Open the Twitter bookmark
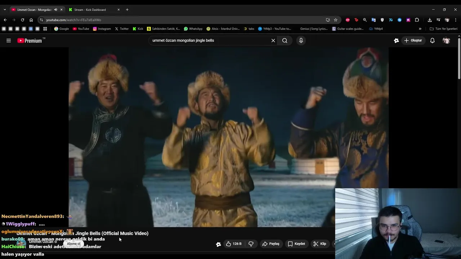This screenshot has width=461, height=259. tap(122, 29)
